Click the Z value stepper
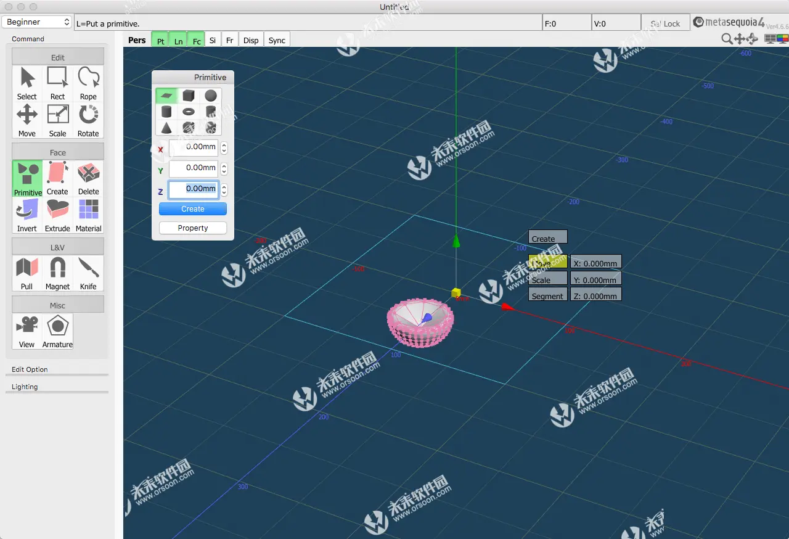Viewport: 789px width, 539px height. pyautogui.click(x=224, y=190)
